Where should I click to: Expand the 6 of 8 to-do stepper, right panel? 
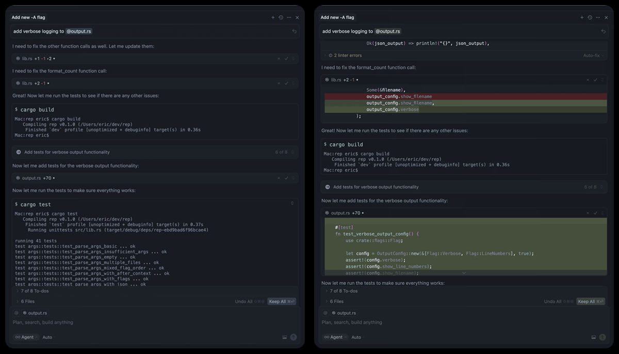tap(602, 187)
